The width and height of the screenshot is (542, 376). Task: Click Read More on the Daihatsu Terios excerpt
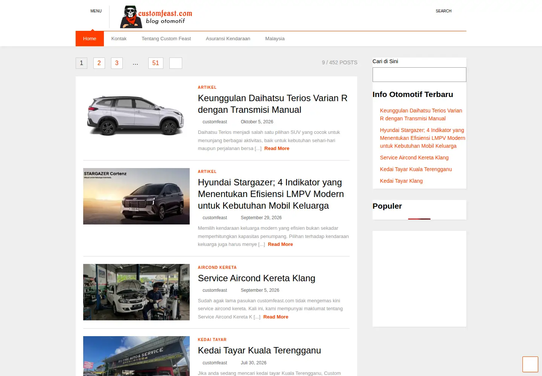(x=277, y=149)
